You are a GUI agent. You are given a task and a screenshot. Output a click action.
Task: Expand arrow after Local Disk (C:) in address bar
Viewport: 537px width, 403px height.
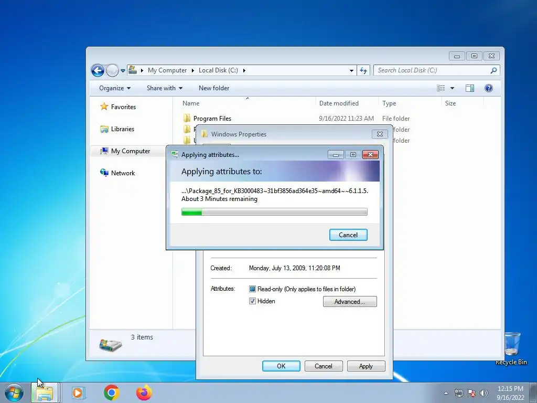coord(244,71)
